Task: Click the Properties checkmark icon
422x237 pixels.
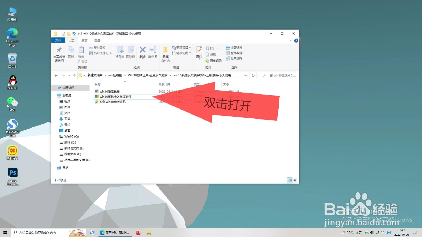Action: (199, 50)
